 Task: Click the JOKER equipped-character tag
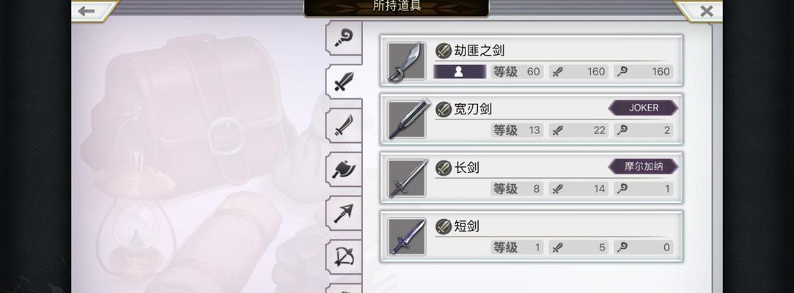tap(643, 108)
